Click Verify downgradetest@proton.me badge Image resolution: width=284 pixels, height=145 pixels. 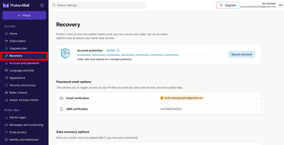(x=182, y=98)
